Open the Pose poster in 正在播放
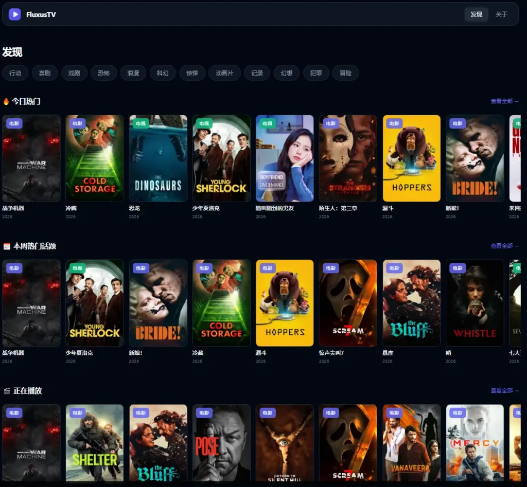Image resolution: width=527 pixels, height=487 pixels. tap(221, 442)
